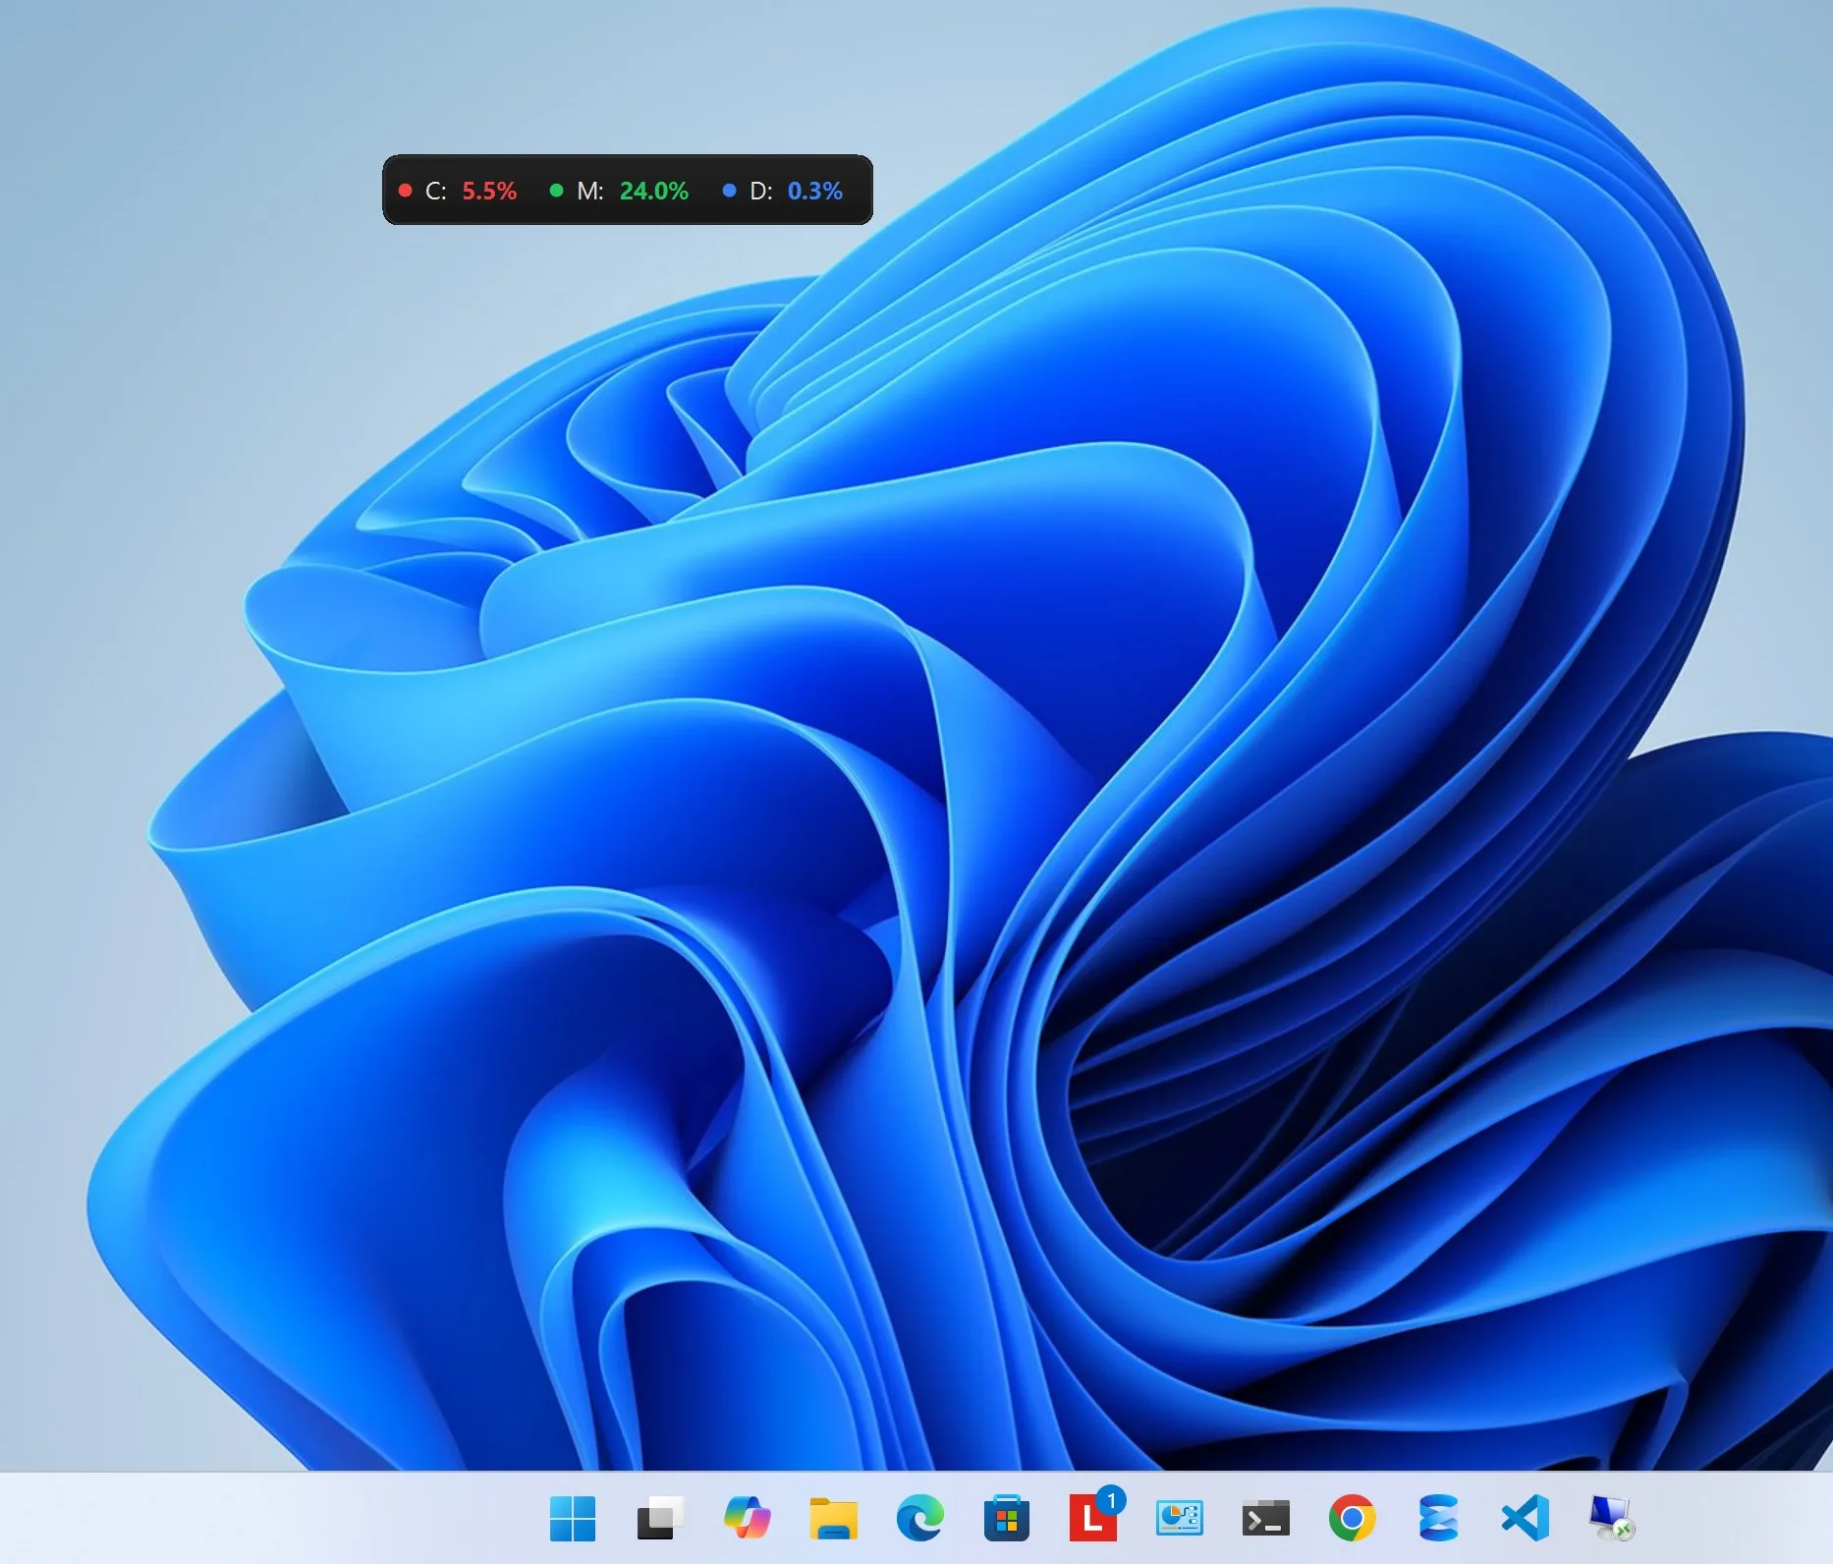Launch the Terminal app from the taskbar
Image resolution: width=1833 pixels, height=1564 pixels.
pos(1265,1518)
